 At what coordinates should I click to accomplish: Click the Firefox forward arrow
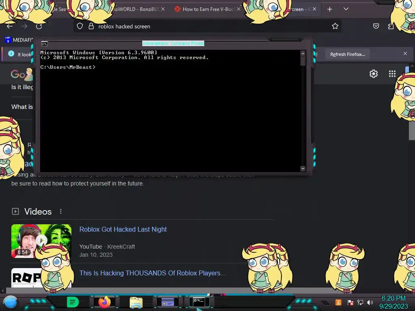pyautogui.click(x=24, y=26)
